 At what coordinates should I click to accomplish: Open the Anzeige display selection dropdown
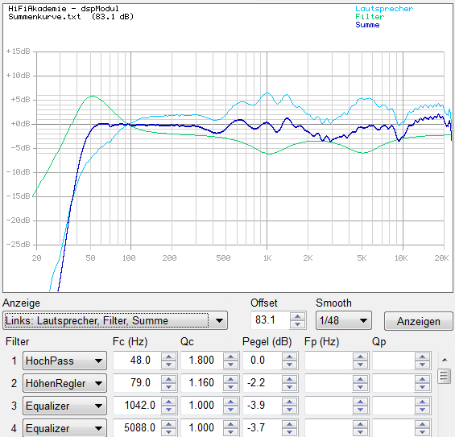click(115, 320)
